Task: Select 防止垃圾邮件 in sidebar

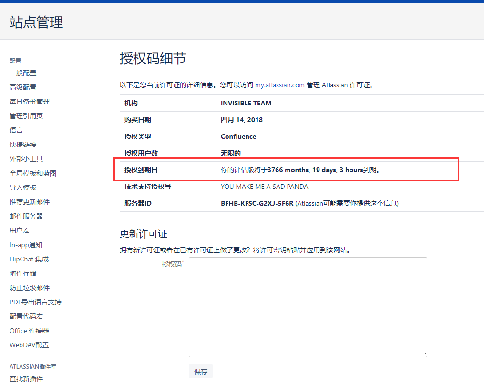Action: 30,288
